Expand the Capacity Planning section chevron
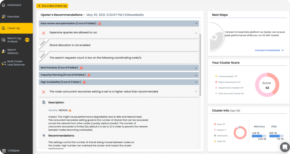Viewport: 290px width, 154px height. click(196, 75)
